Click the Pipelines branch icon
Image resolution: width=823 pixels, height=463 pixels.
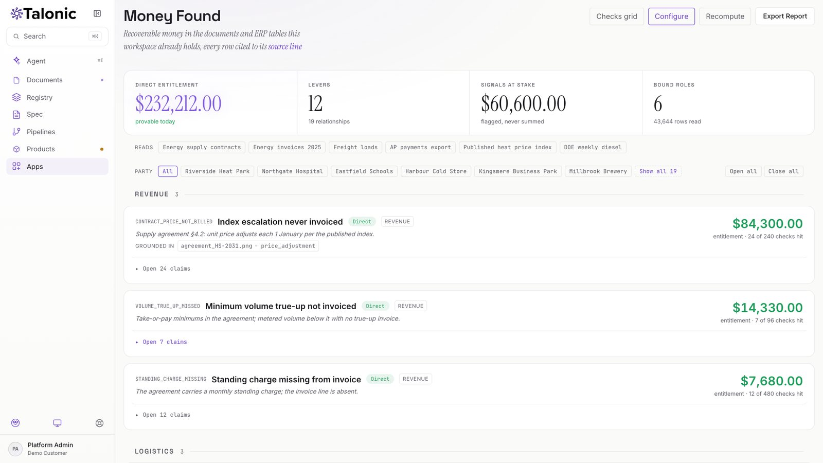16,132
